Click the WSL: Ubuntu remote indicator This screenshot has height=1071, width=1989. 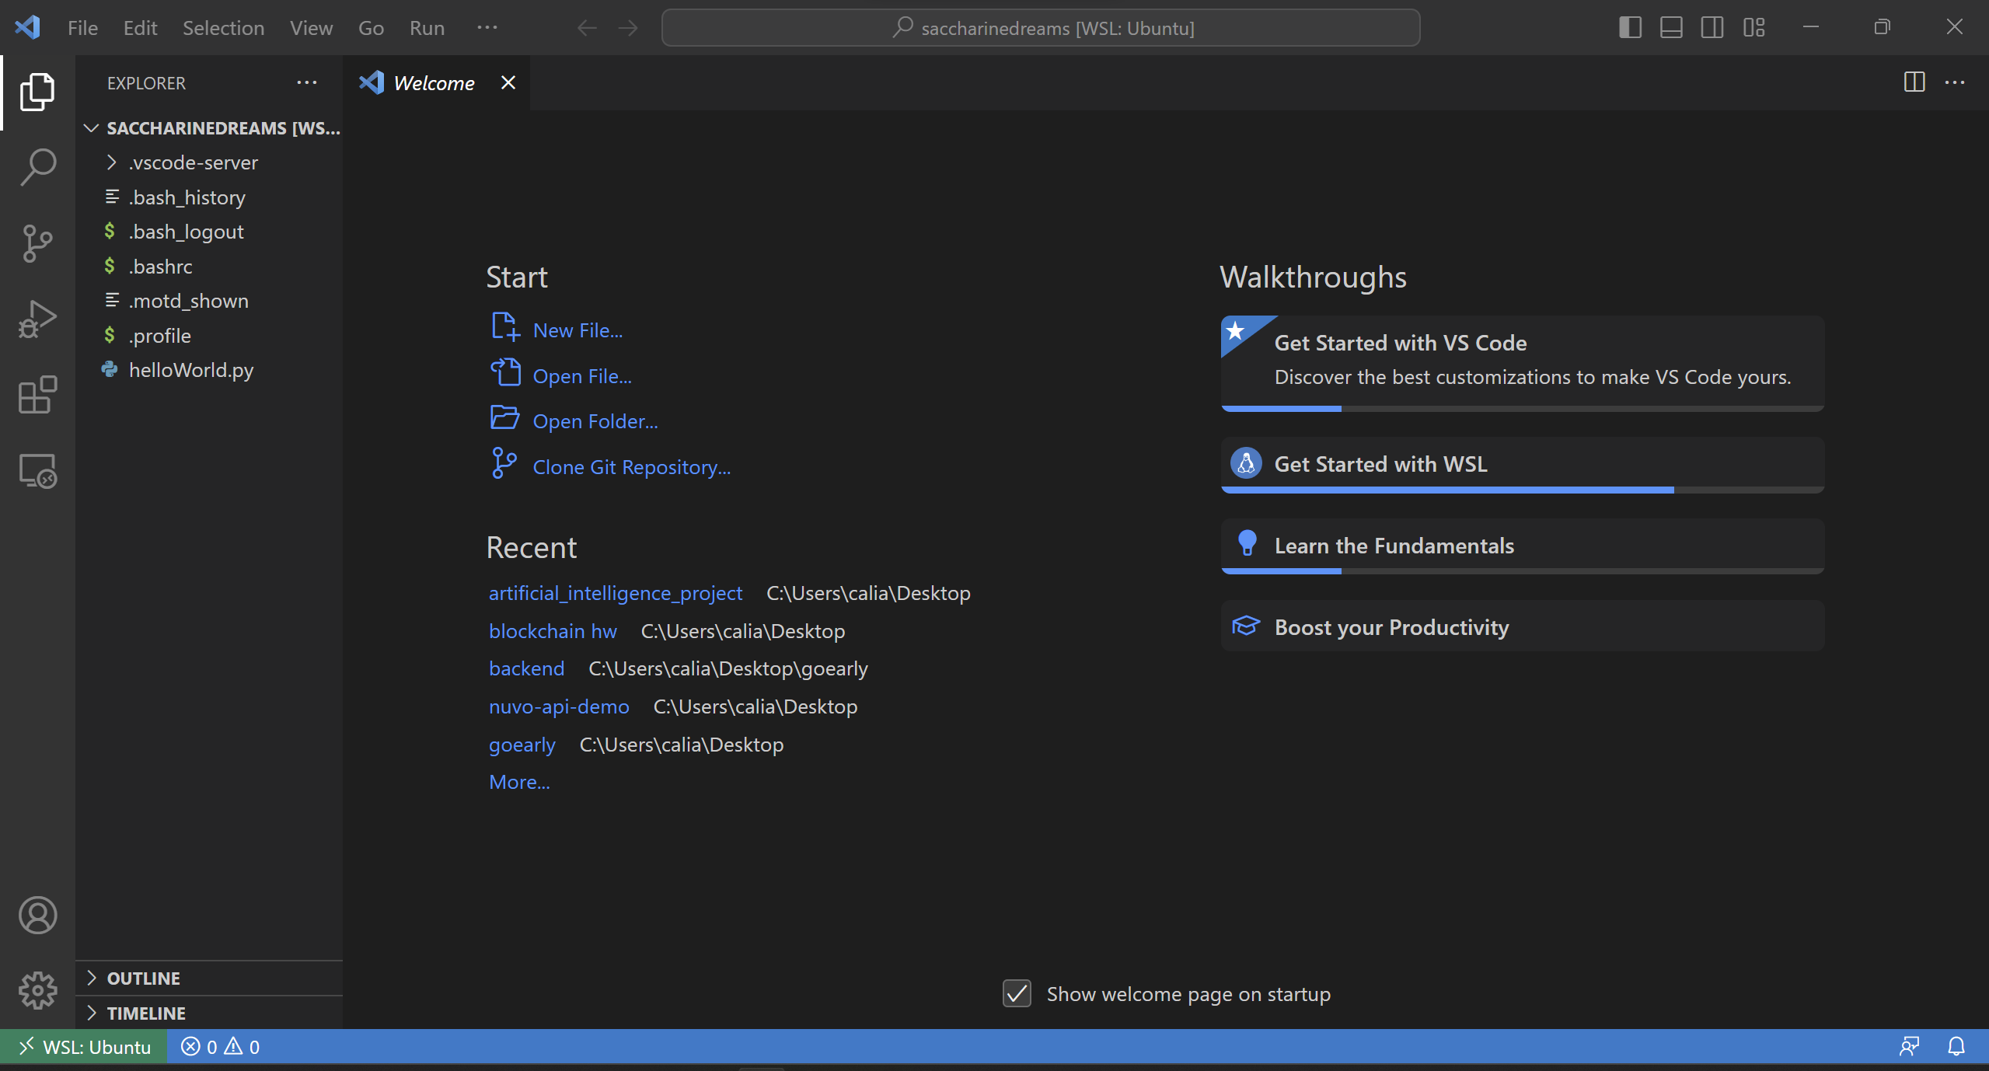(x=84, y=1047)
